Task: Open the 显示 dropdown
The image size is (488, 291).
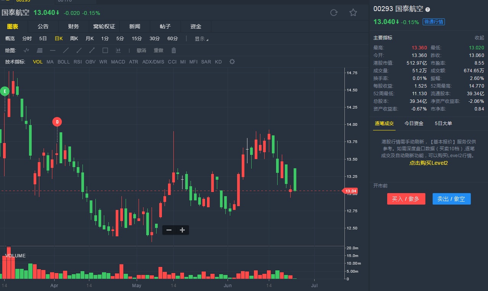Action: tap(201, 39)
